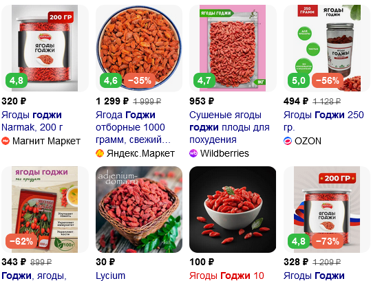Click the Магнит Маркет store icon

coord(6,141)
